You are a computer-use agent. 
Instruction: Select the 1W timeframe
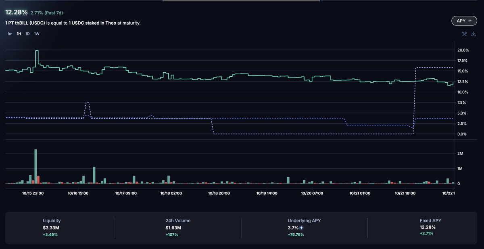(x=37, y=34)
